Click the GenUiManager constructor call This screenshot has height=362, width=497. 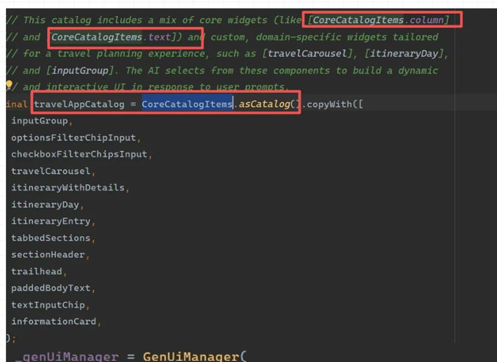pyautogui.click(x=192, y=357)
